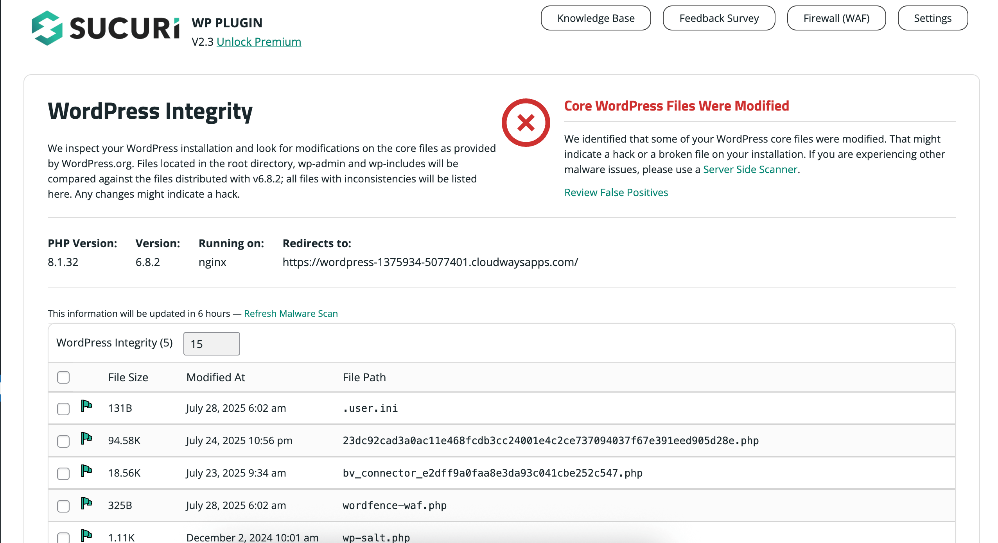
Task: Open the items-per-page dropdown showing 15
Action: (212, 344)
